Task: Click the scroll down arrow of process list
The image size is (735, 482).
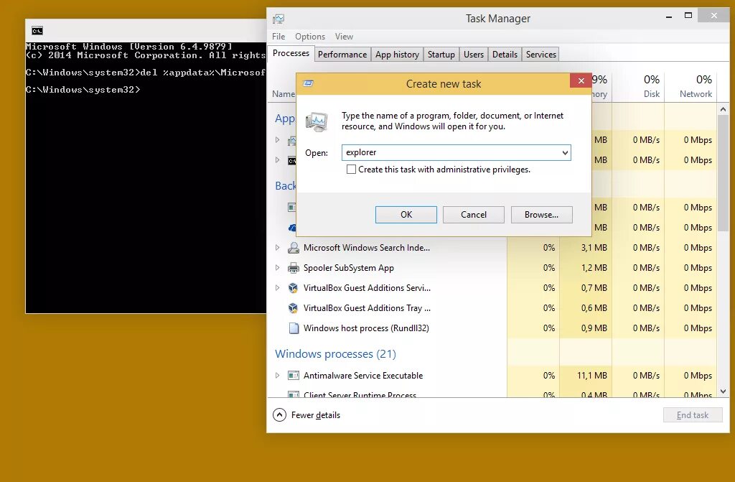Action: [x=723, y=391]
